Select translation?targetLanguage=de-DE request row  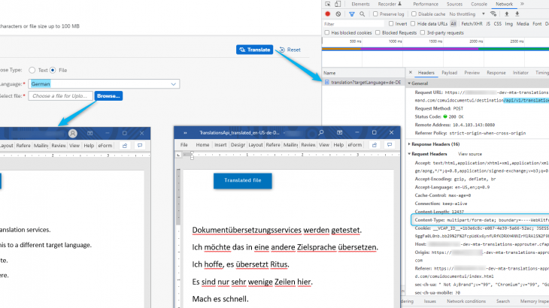(362, 83)
